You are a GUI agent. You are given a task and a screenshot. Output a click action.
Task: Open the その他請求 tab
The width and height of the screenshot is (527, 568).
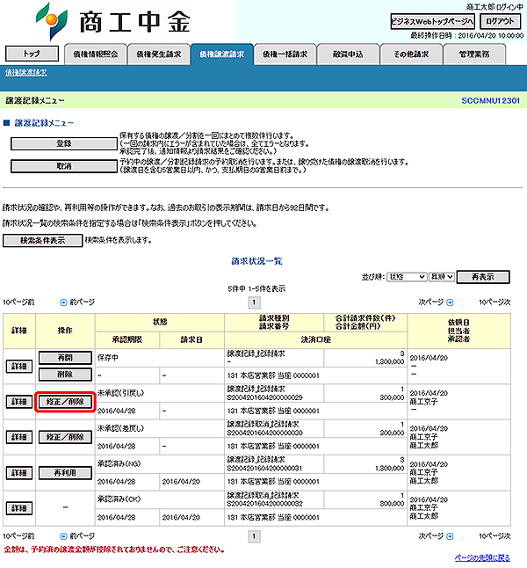[411, 55]
